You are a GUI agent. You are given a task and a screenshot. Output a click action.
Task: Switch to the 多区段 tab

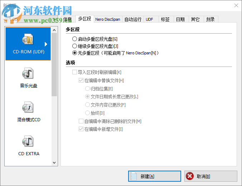pyautogui.click(x=84, y=19)
